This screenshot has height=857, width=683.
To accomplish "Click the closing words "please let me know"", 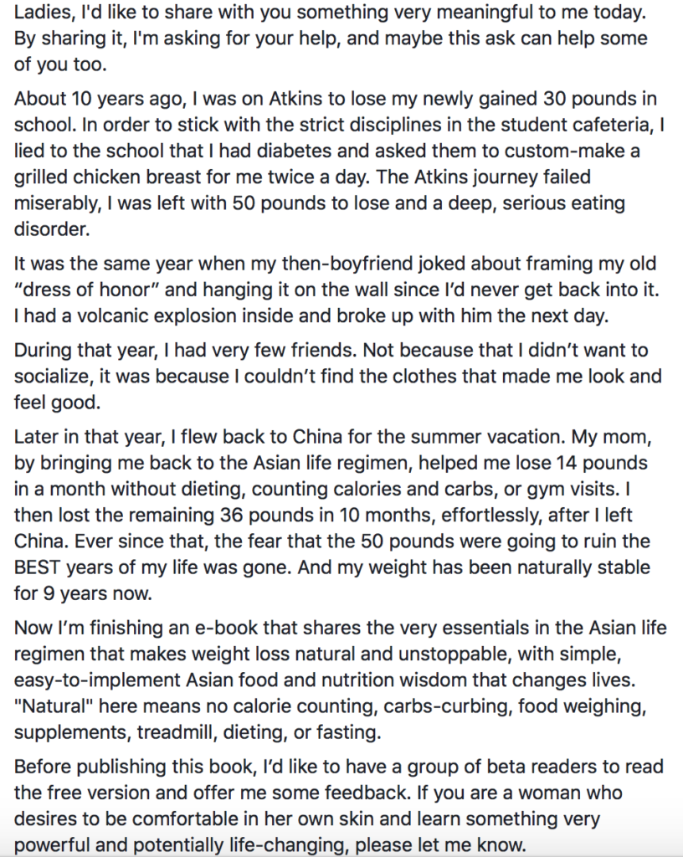I will [440, 845].
